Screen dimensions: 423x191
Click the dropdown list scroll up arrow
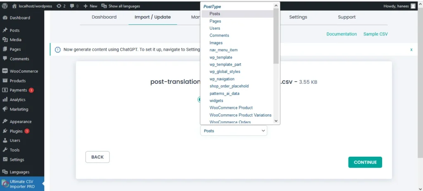[x=276, y=5]
